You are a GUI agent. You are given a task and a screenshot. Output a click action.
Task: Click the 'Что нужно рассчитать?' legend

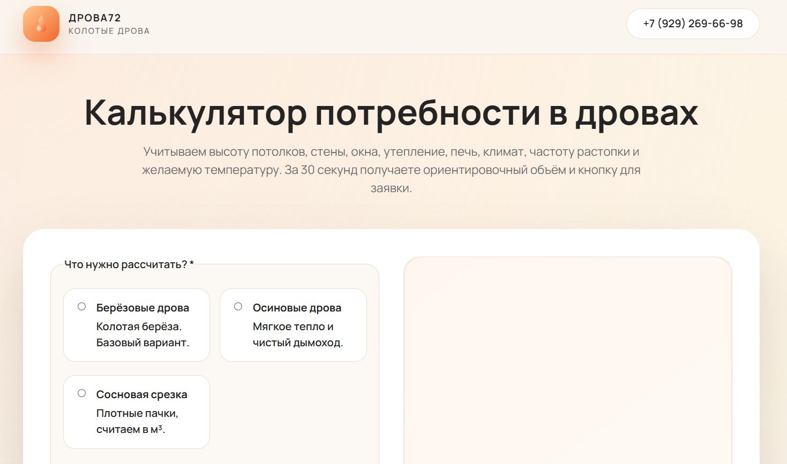tap(125, 264)
